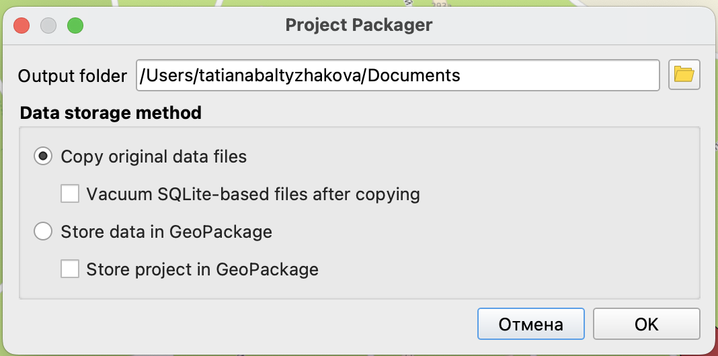718x356 pixels.
Task: Open the folder browse icon
Action: click(684, 75)
